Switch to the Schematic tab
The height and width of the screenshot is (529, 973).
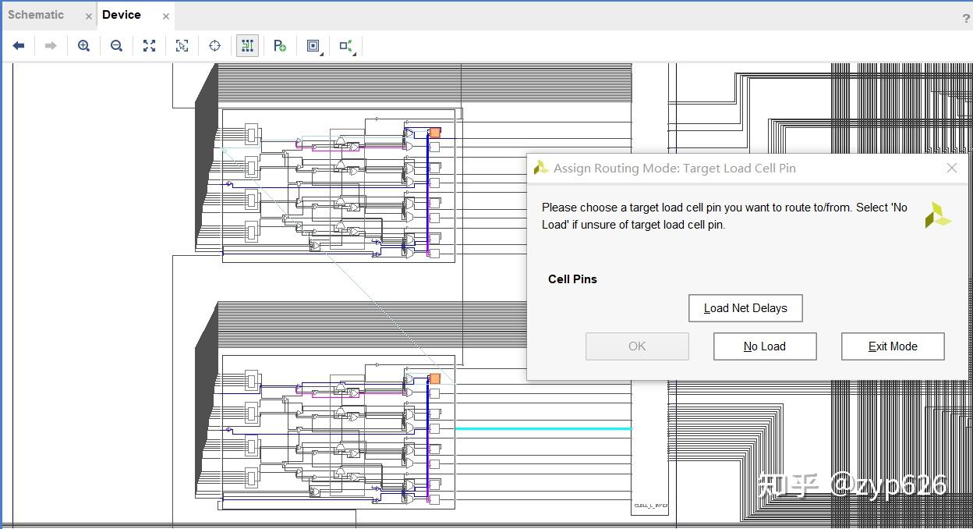(x=36, y=15)
